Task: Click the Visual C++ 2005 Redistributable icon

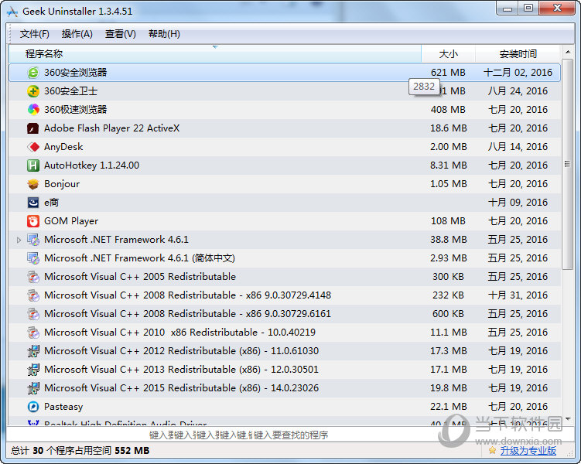Action: (x=33, y=277)
